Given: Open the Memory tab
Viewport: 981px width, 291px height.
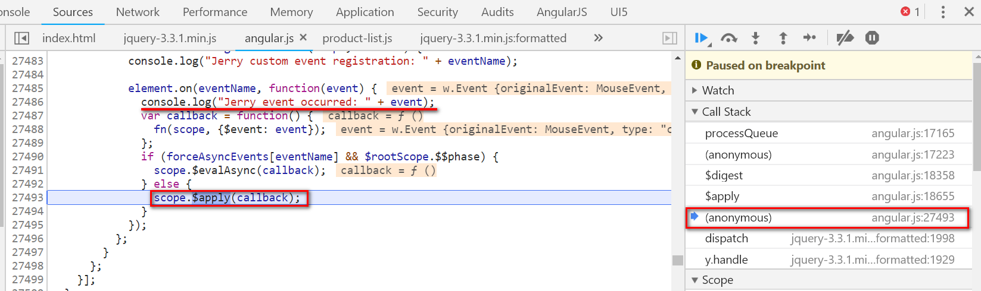Looking at the screenshot, I should tap(291, 12).
